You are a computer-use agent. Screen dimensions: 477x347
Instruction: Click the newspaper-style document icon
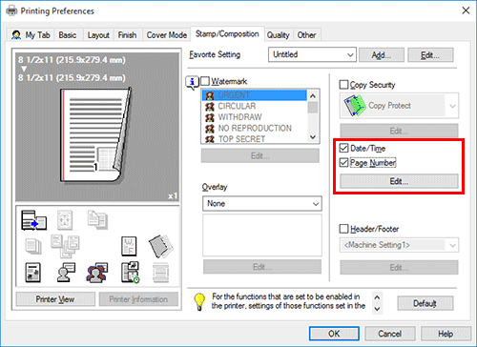click(x=33, y=273)
